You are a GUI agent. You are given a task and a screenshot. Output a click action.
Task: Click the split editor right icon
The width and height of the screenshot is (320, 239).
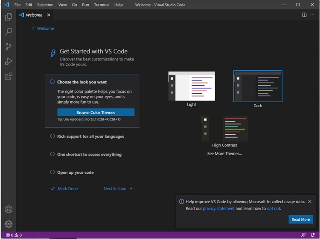[304, 15]
